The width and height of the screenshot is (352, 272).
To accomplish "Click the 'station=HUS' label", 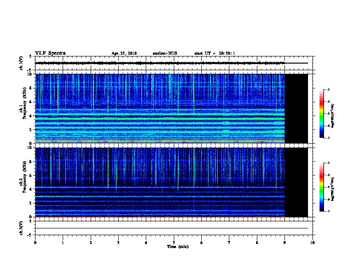I will (165, 53).
